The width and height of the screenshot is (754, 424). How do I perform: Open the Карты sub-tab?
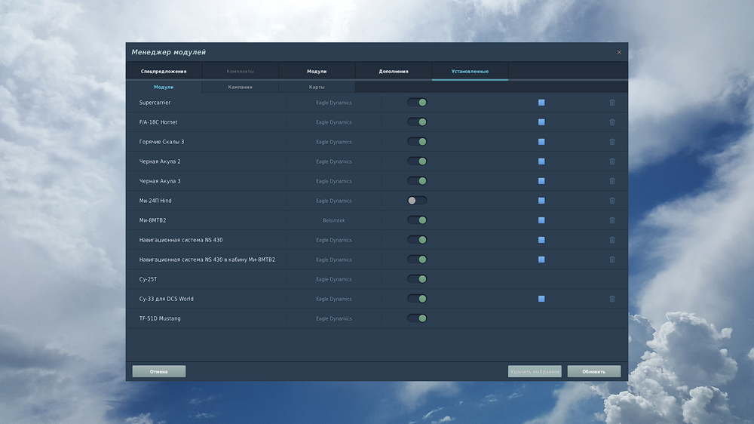point(317,88)
